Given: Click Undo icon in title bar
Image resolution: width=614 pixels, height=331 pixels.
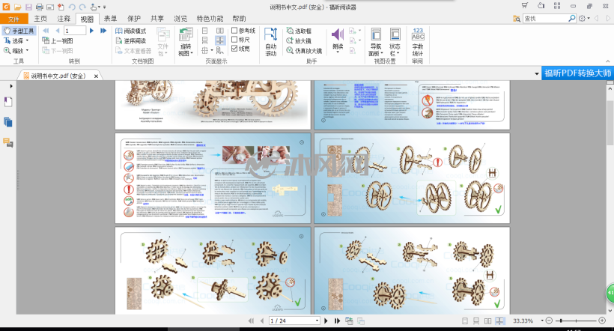Looking at the screenshot, I should 72,7.
